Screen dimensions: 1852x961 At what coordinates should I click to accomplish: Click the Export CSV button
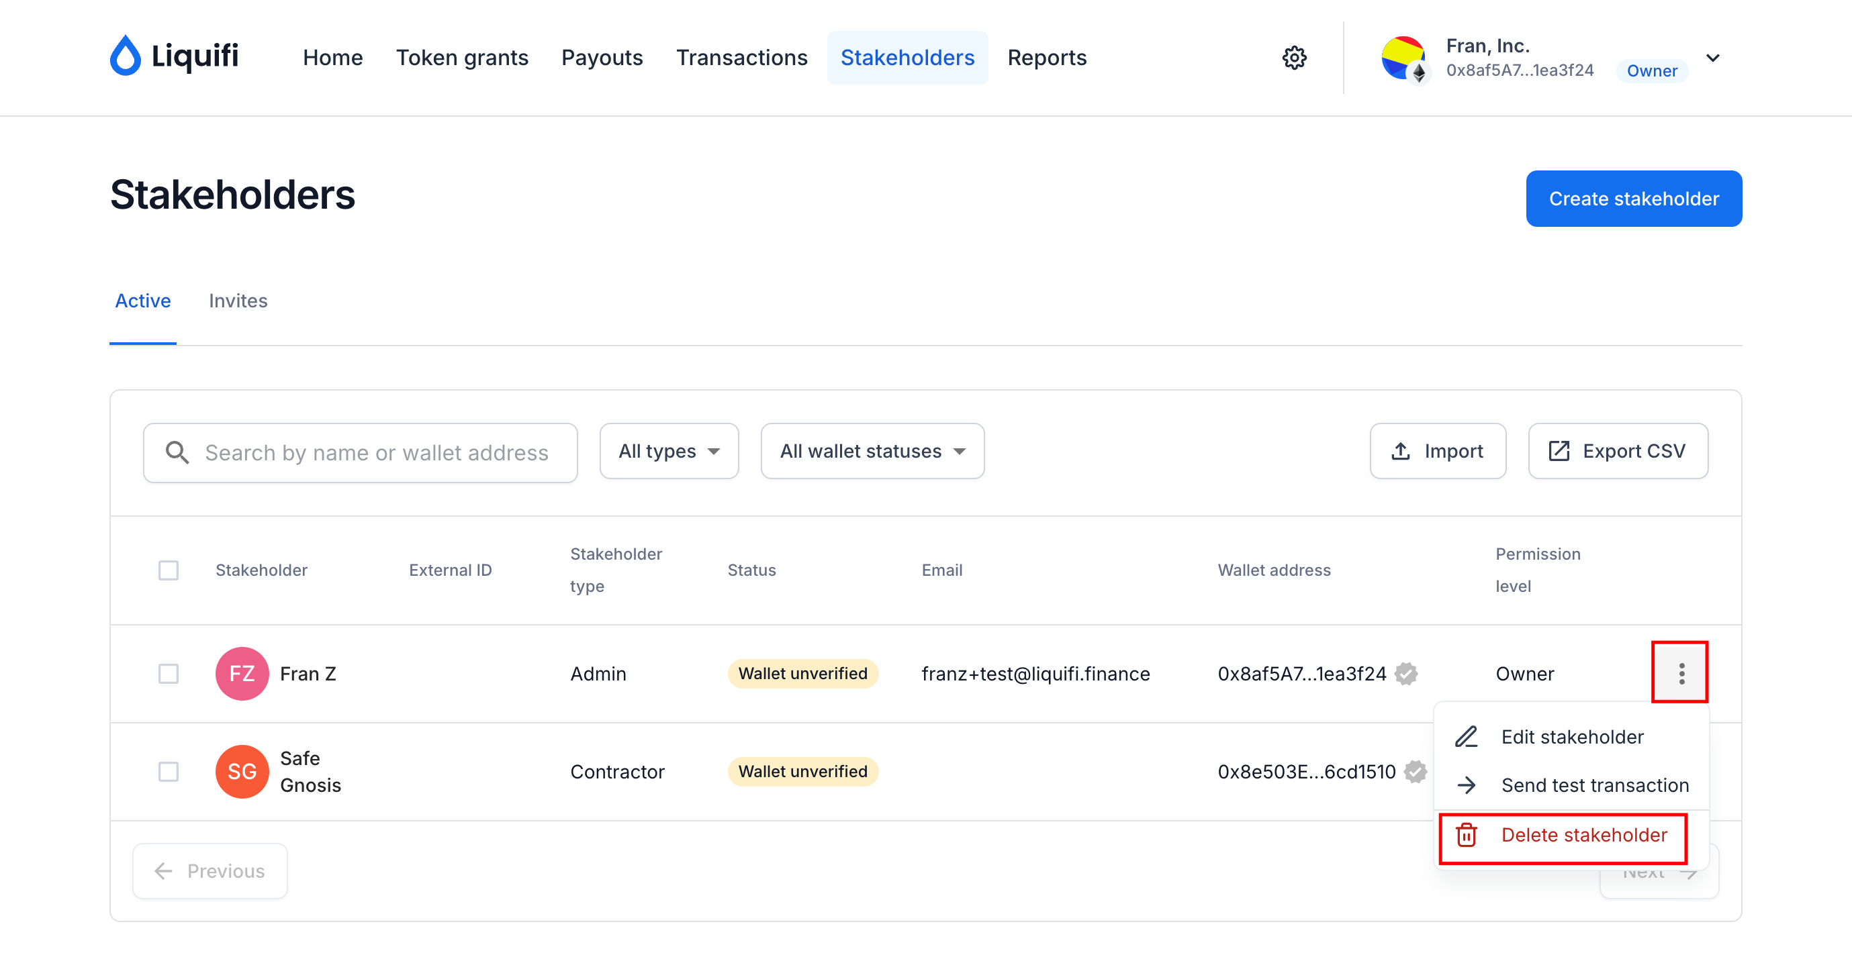pyautogui.click(x=1618, y=451)
